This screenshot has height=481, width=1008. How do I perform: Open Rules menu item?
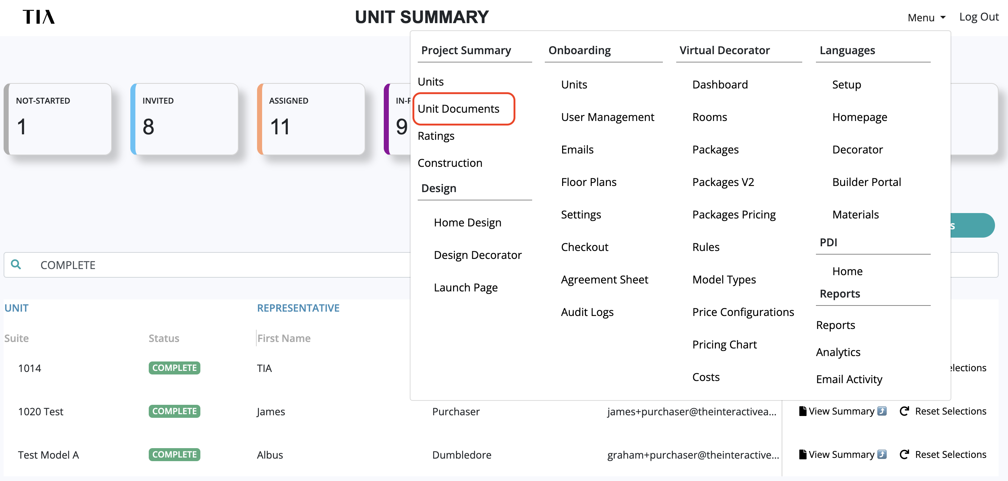point(705,247)
